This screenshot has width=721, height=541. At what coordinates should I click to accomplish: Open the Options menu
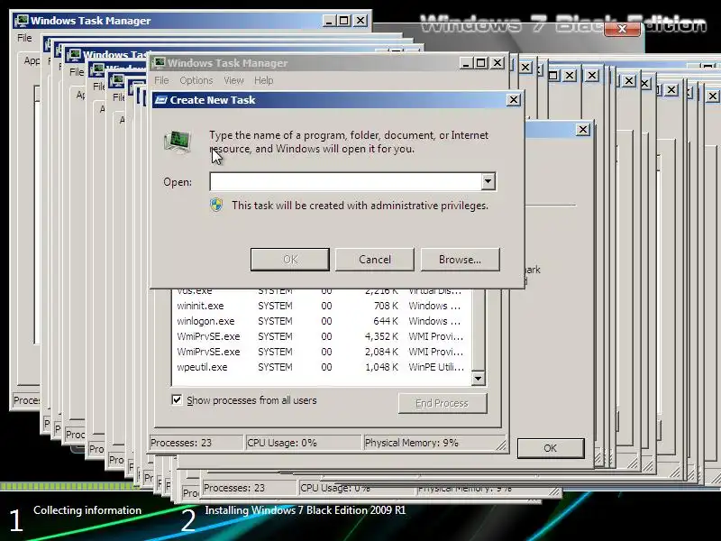pos(196,80)
